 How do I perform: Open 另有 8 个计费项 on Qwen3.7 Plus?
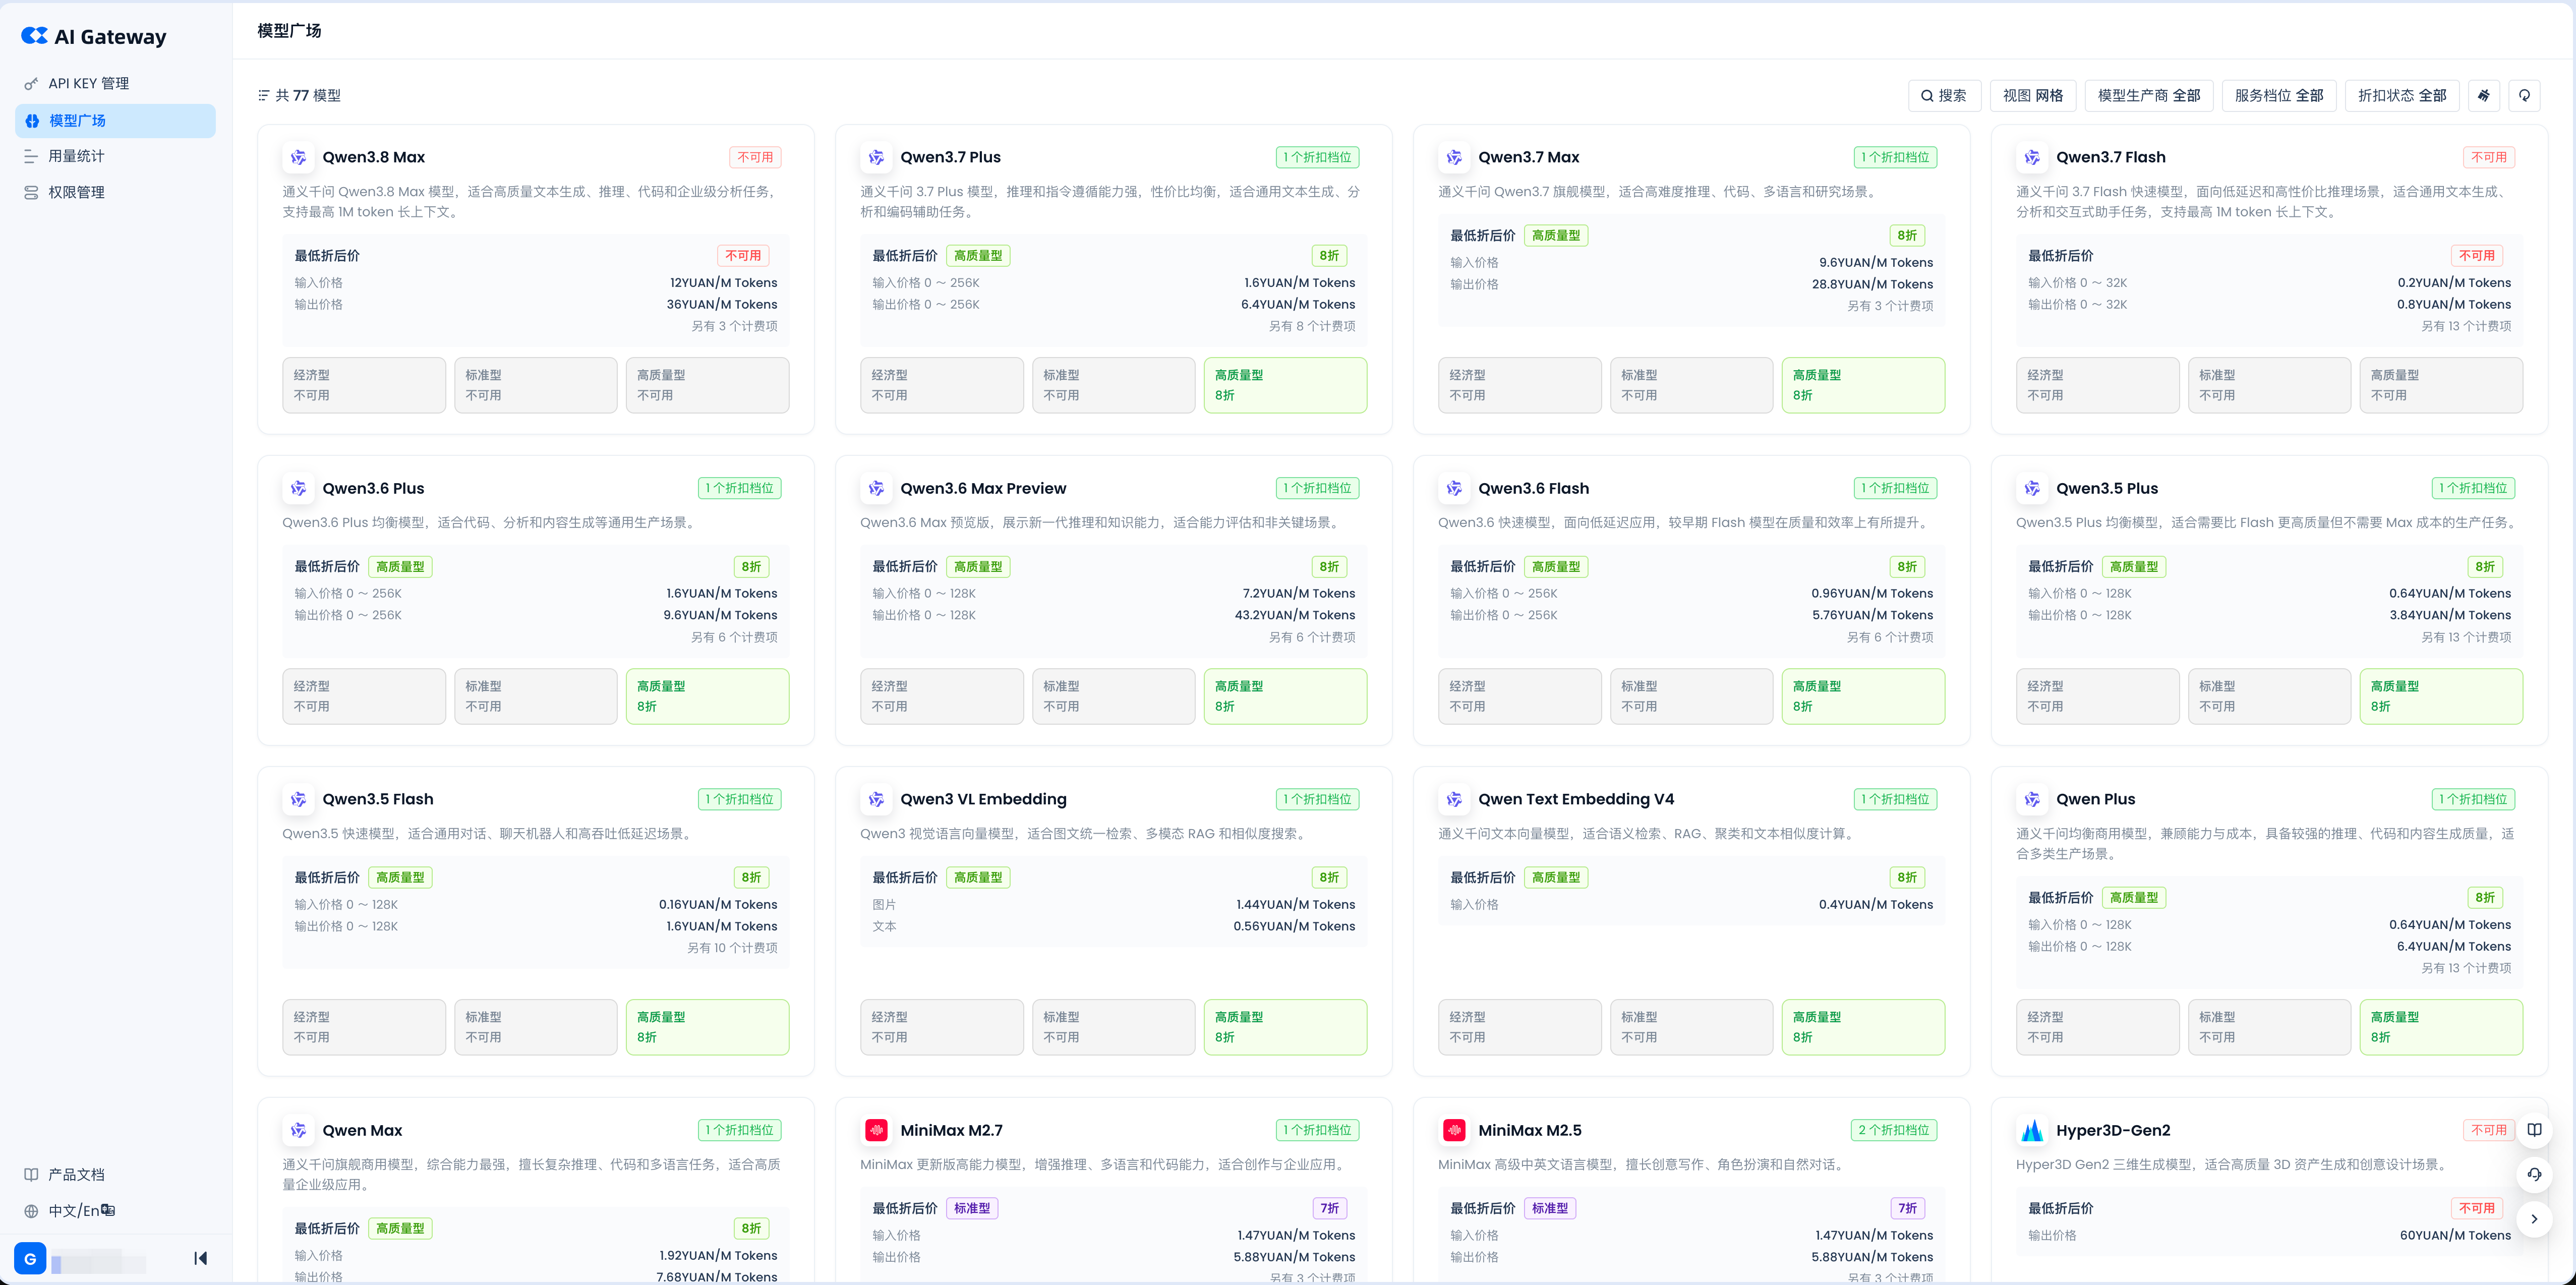point(1312,326)
